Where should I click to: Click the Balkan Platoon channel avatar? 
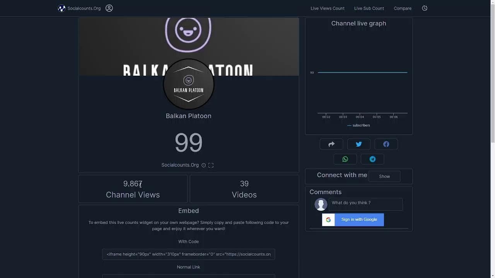pyautogui.click(x=189, y=84)
